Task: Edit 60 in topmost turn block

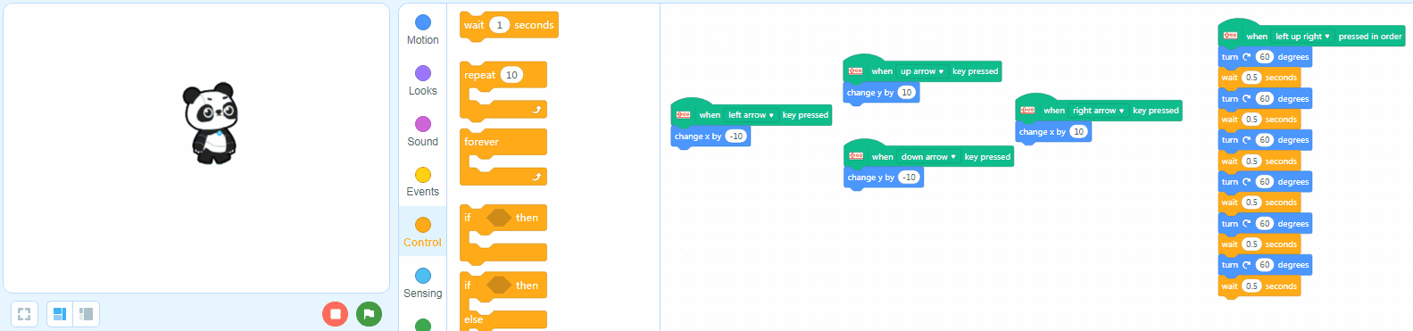Action: (x=1264, y=57)
